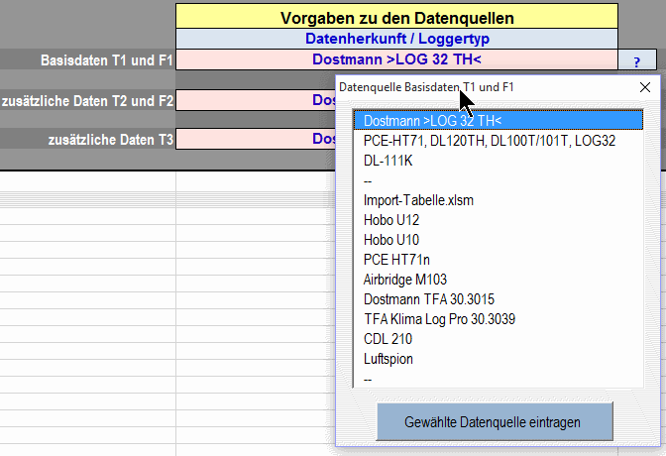666x456 pixels.
Task: Click Gewählte Datenquelle eintragen button
Action: click(x=495, y=422)
